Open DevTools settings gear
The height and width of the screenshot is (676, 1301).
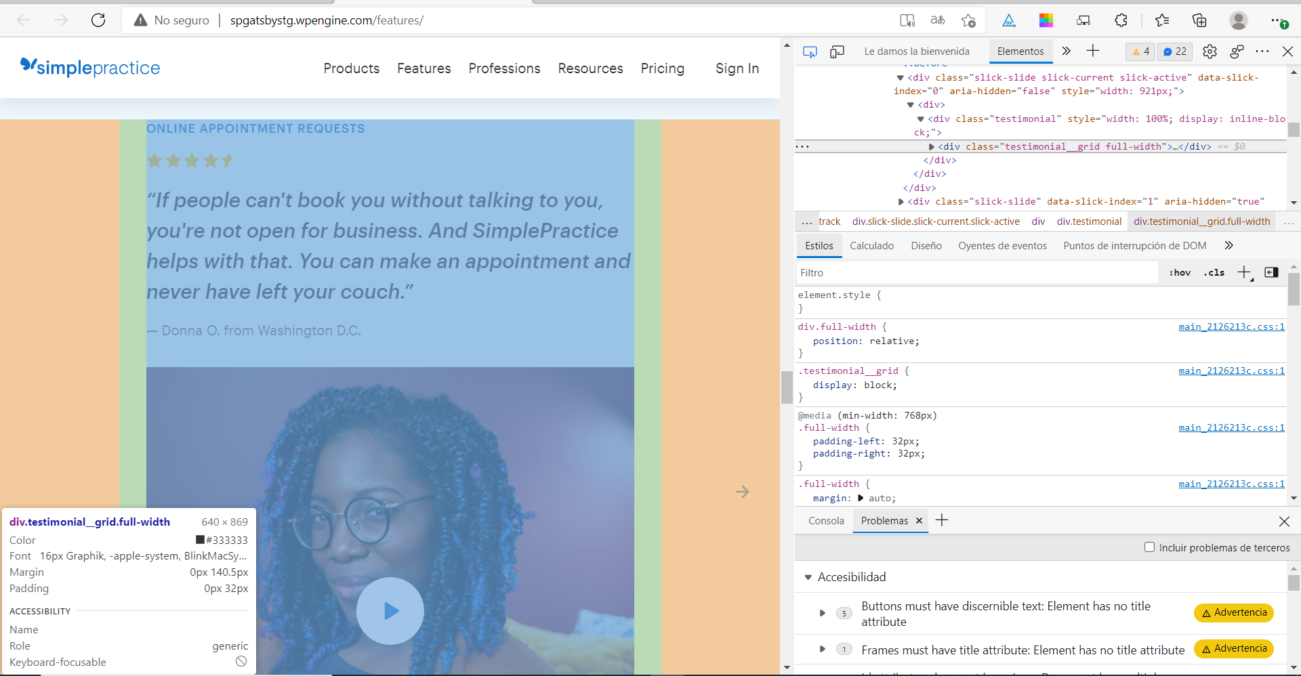[1210, 51]
